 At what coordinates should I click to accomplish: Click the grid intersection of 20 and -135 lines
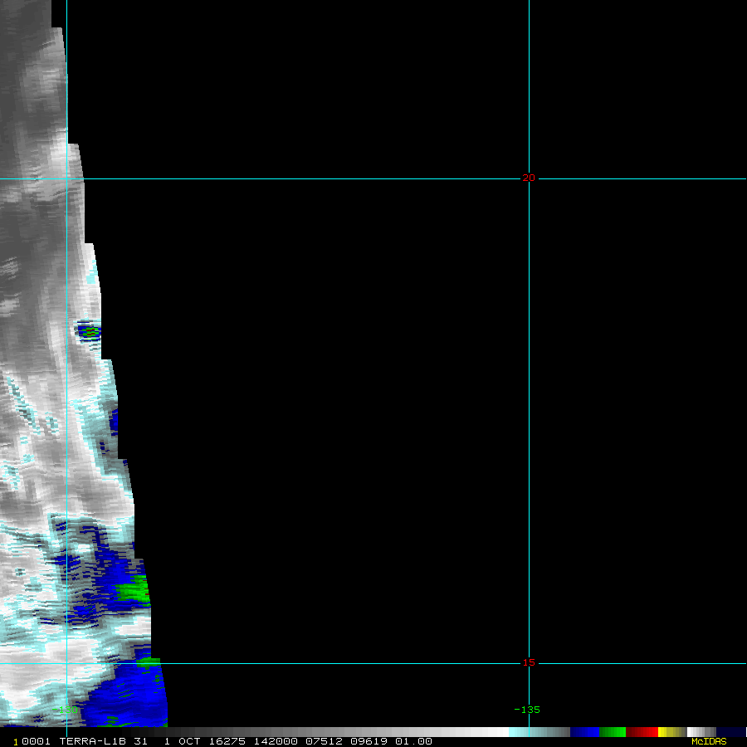(x=529, y=178)
